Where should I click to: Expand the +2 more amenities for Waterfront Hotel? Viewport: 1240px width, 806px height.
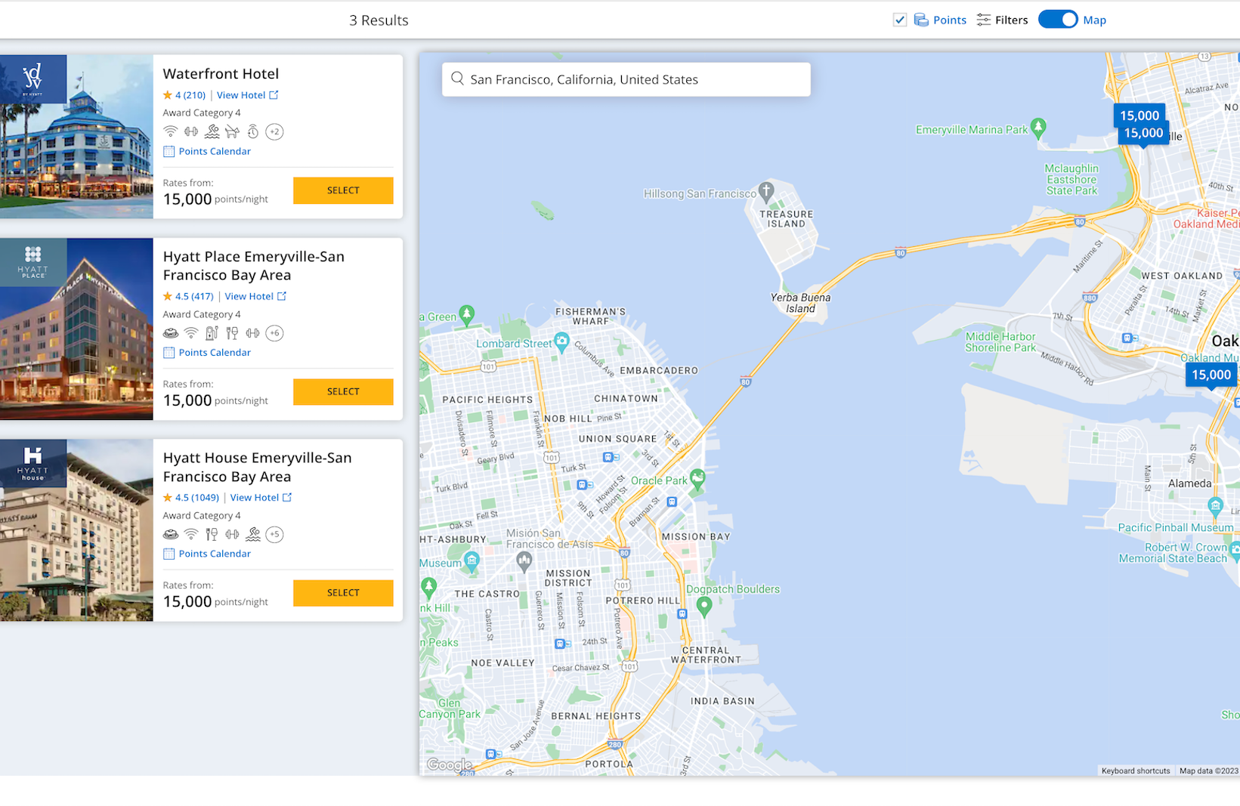coord(274,131)
